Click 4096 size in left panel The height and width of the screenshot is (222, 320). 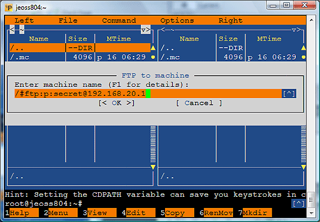[x=83, y=57]
